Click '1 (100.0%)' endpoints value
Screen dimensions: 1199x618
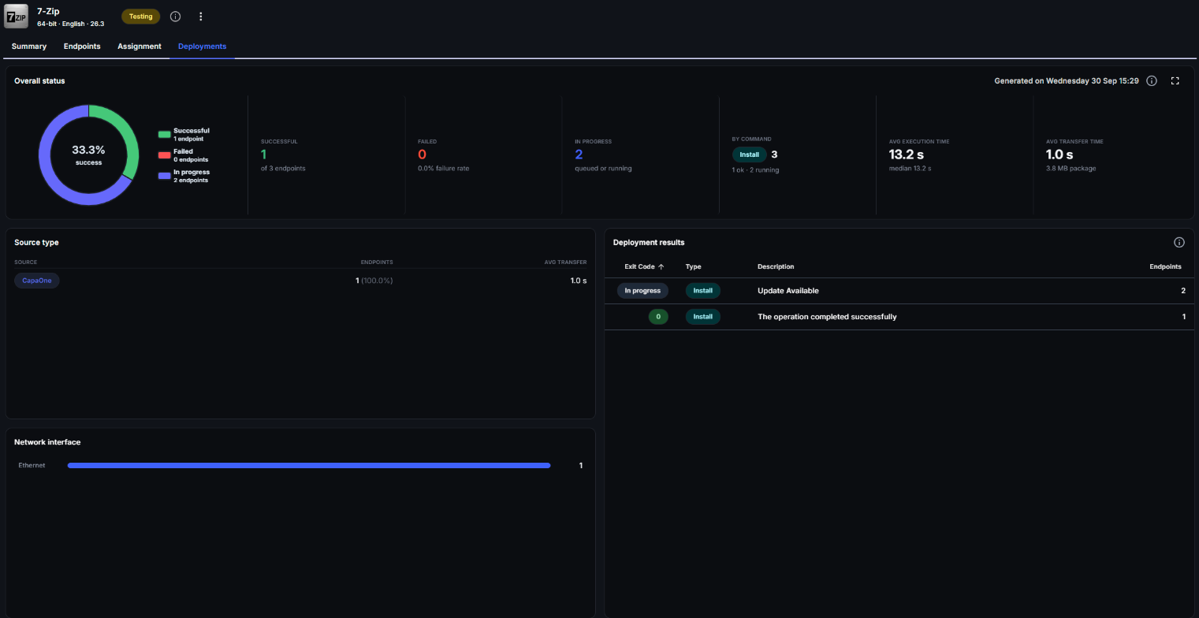(374, 281)
